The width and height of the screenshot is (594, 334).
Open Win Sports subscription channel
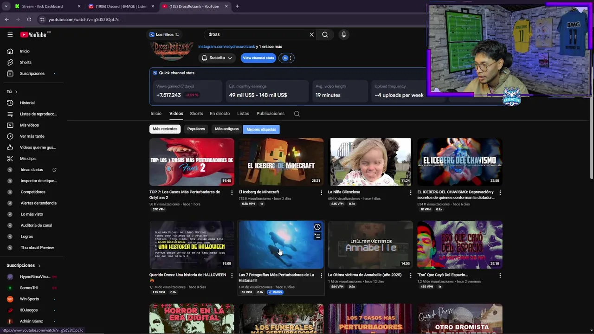(30, 299)
